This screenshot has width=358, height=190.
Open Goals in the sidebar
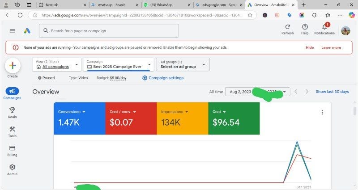(13, 112)
